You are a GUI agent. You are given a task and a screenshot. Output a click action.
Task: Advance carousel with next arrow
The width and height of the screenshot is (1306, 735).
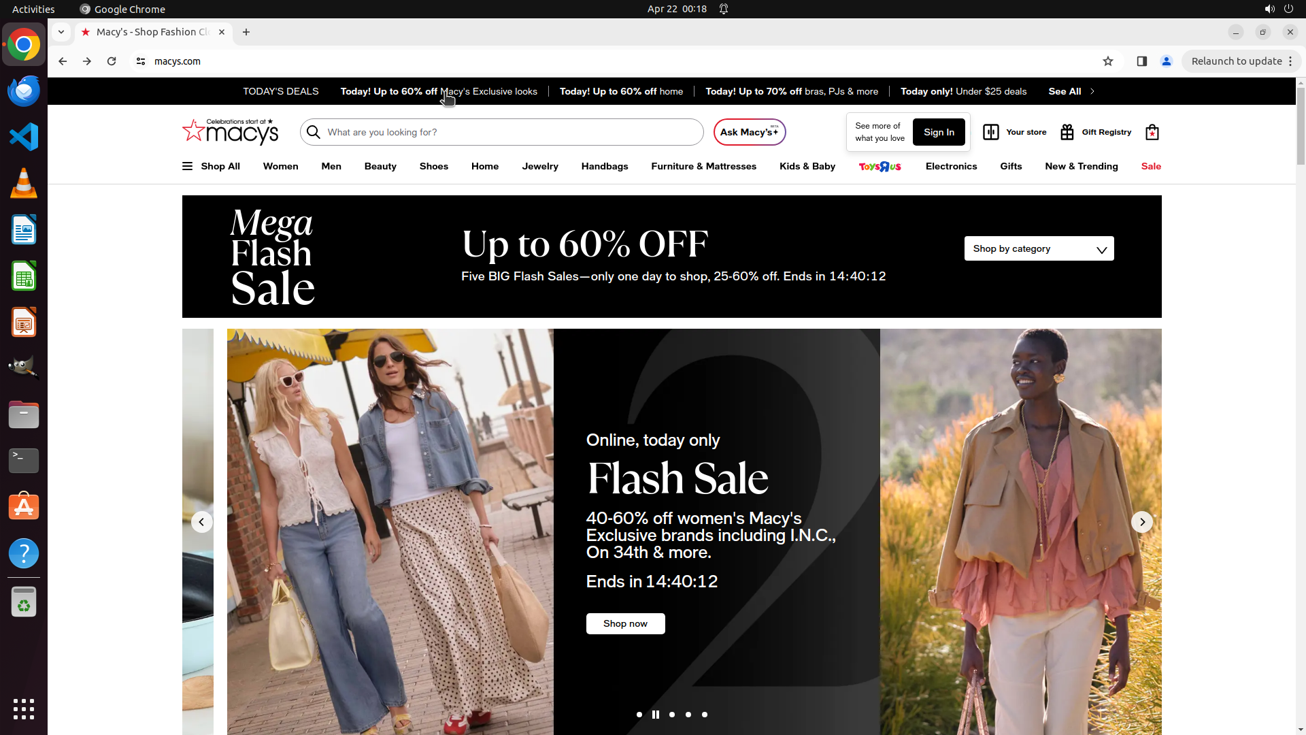pyautogui.click(x=1142, y=522)
